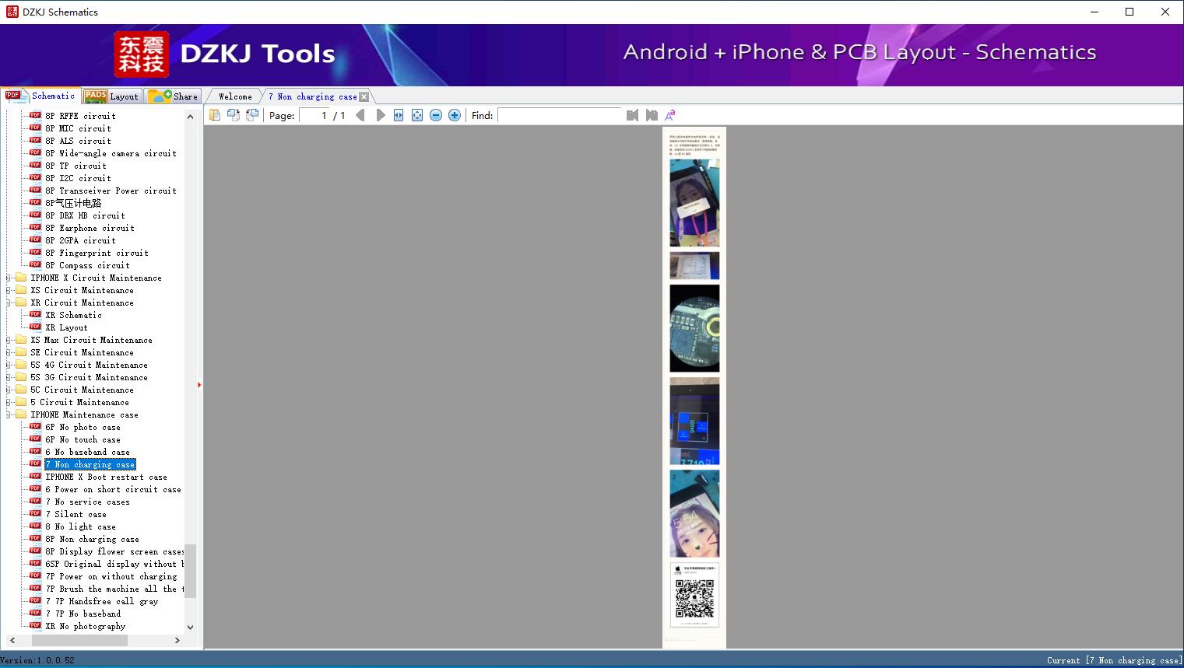Click the folder icon of 'XS Circuit Maintenance'

21,289
